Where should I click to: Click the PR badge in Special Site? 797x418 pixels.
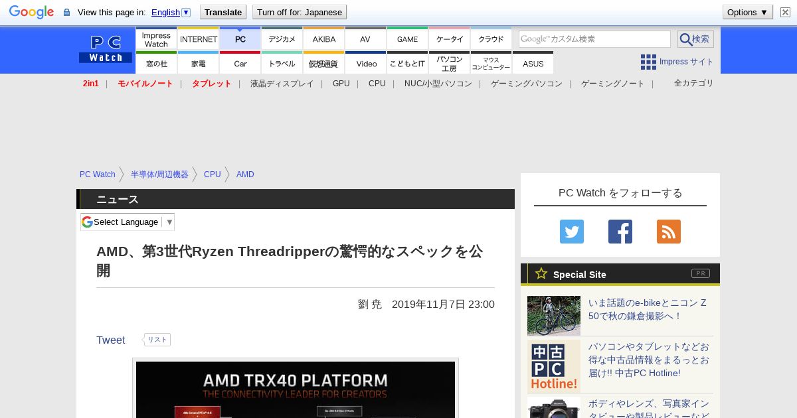[x=701, y=273]
